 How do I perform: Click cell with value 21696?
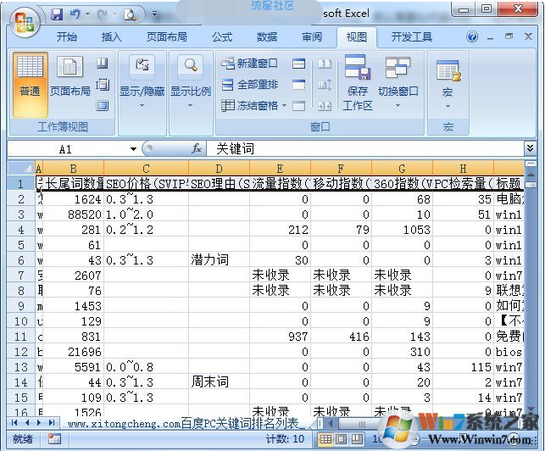73,352
